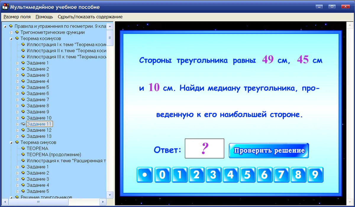Select Иллюстрация I к теме Теорема косинусов
This screenshot has width=355, height=207.
[x=66, y=45]
